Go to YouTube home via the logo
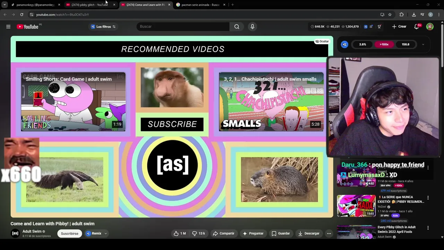This screenshot has width=444, height=250. (27, 27)
